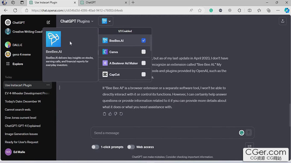Open browser settings and more menu
Screen dimensions: 291x163
pos(278,10)
